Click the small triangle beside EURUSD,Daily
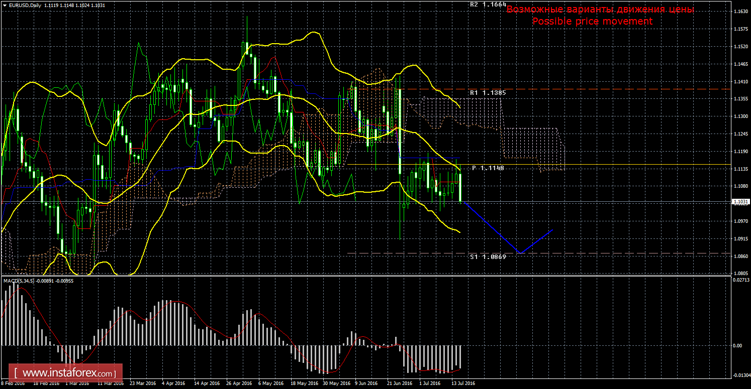 pos(5,5)
